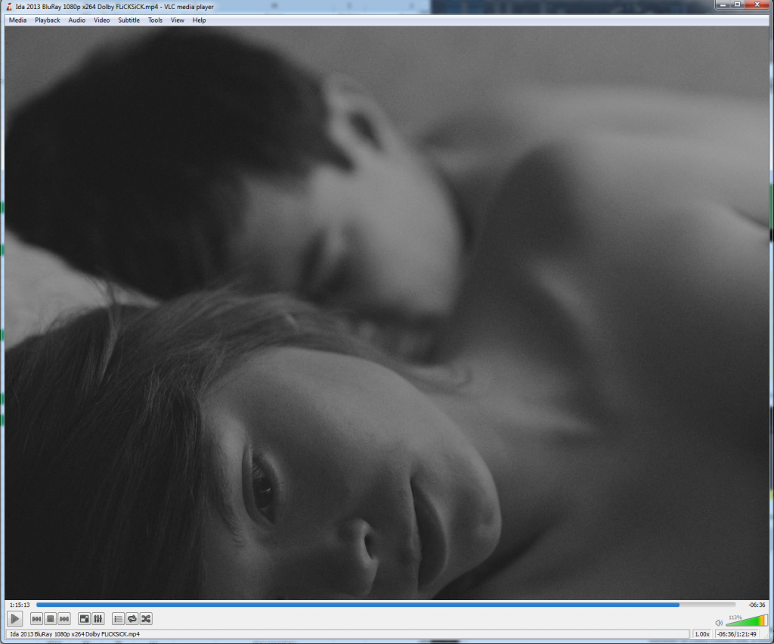Open the Video menu

click(102, 20)
